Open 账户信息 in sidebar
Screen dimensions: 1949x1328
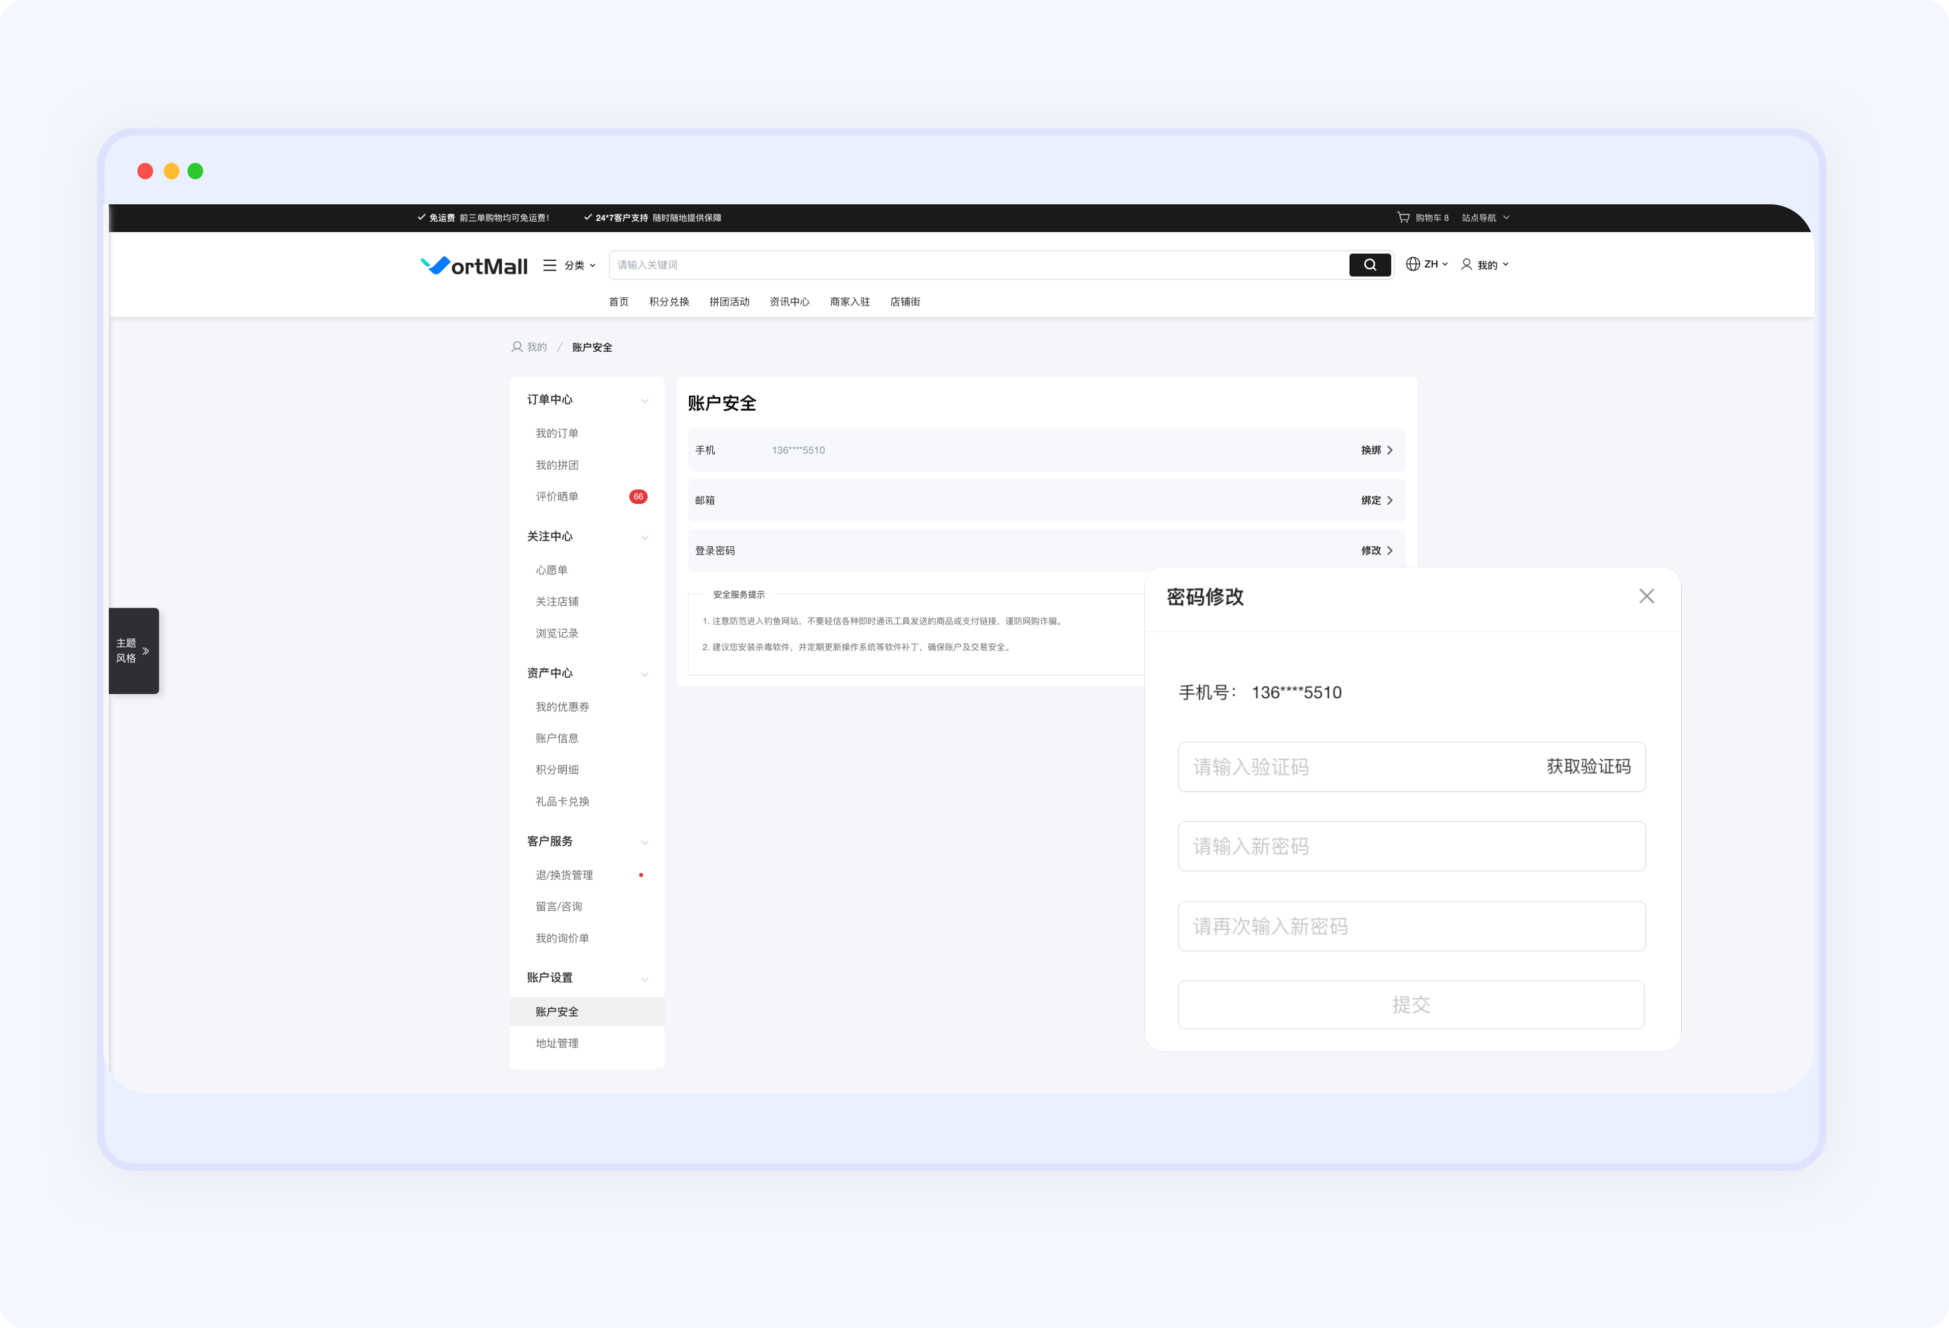557,738
